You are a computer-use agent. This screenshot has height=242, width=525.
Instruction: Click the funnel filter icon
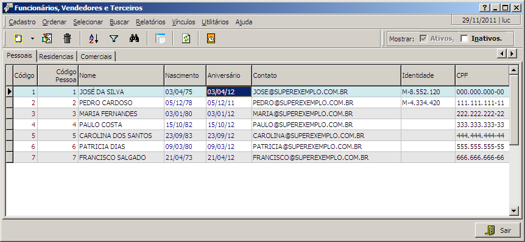pos(114,38)
